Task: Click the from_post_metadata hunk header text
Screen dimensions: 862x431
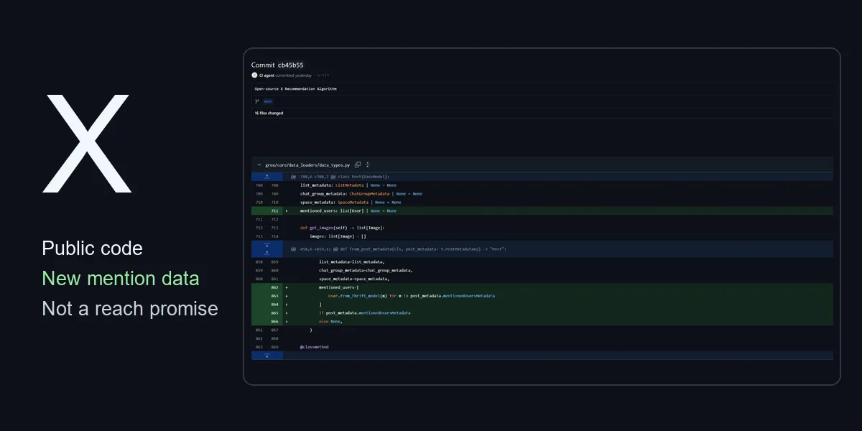Action: point(399,249)
